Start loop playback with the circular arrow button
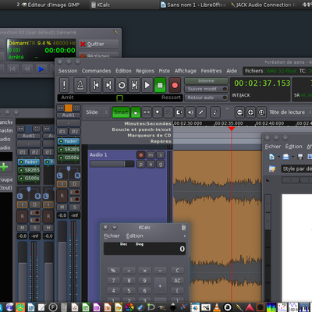 pos(122,85)
